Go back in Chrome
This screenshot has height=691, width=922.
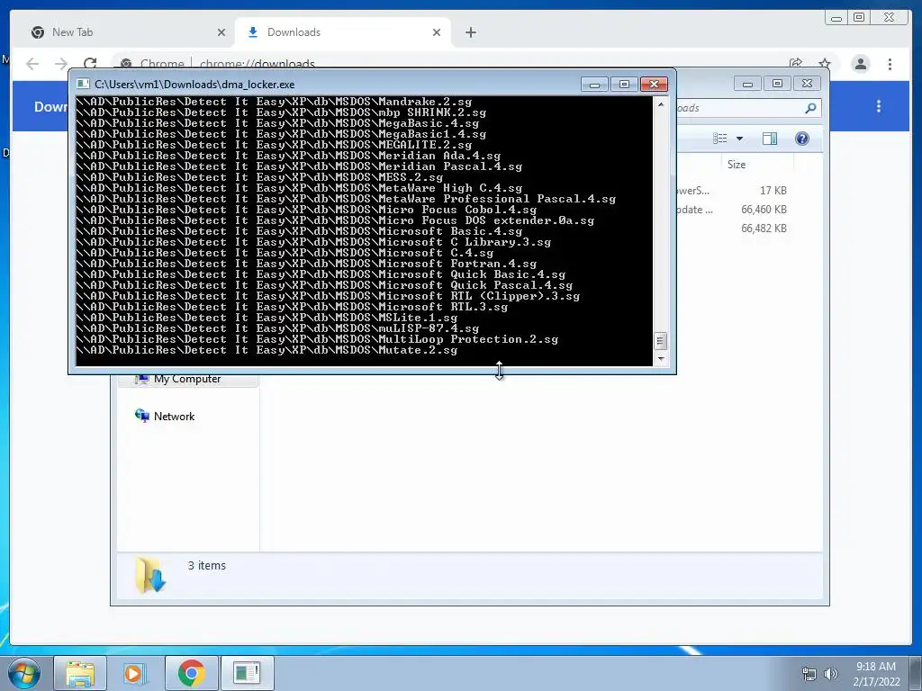[x=32, y=64]
